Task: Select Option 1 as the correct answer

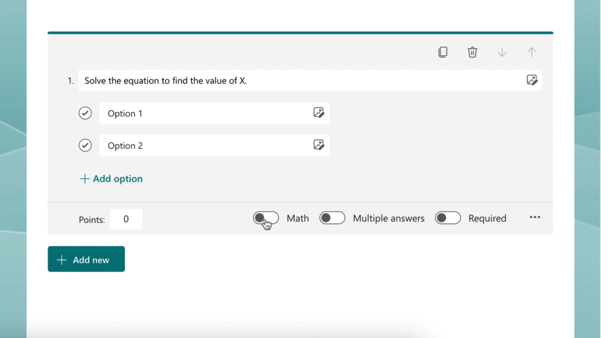Action: [85, 113]
